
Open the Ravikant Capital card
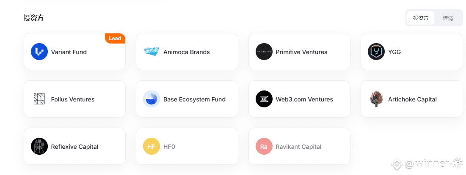pos(299,146)
